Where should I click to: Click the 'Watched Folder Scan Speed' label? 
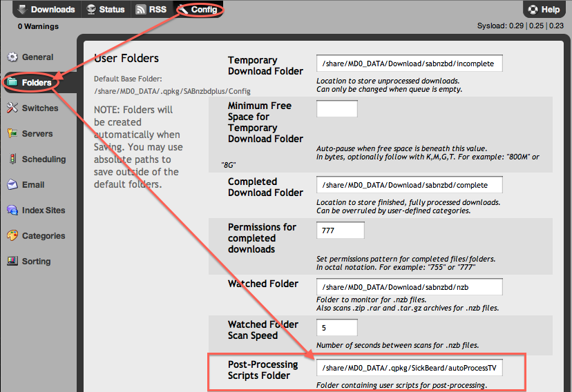coord(263,330)
